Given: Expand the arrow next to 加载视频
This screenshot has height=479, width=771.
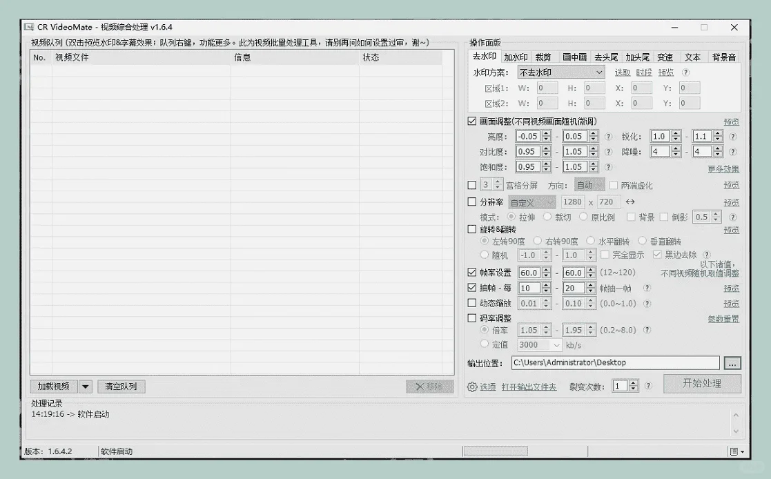Looking at the screenshot, I should [x=86, y=387].
